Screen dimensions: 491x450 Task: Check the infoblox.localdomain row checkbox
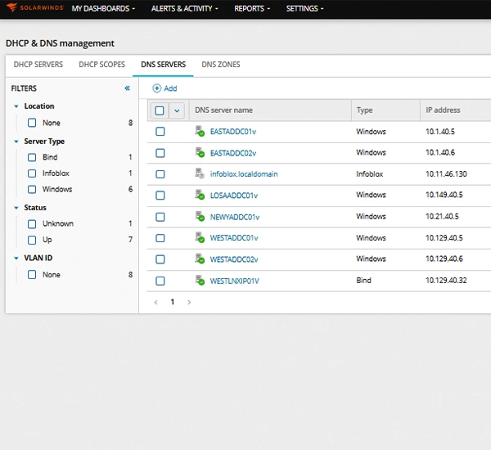[x=160, y=174]
